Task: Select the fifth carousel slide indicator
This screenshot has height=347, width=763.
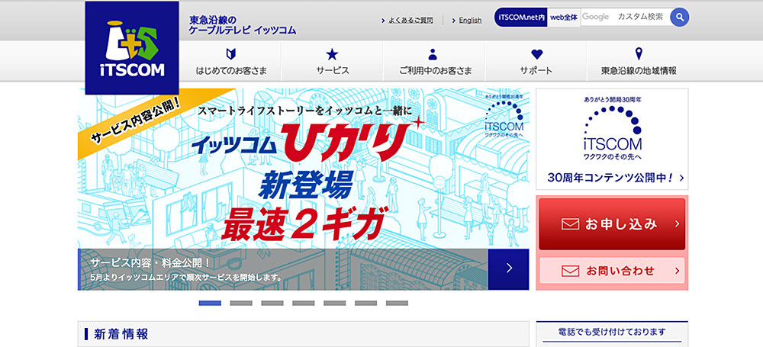Action: pos(334,304)
